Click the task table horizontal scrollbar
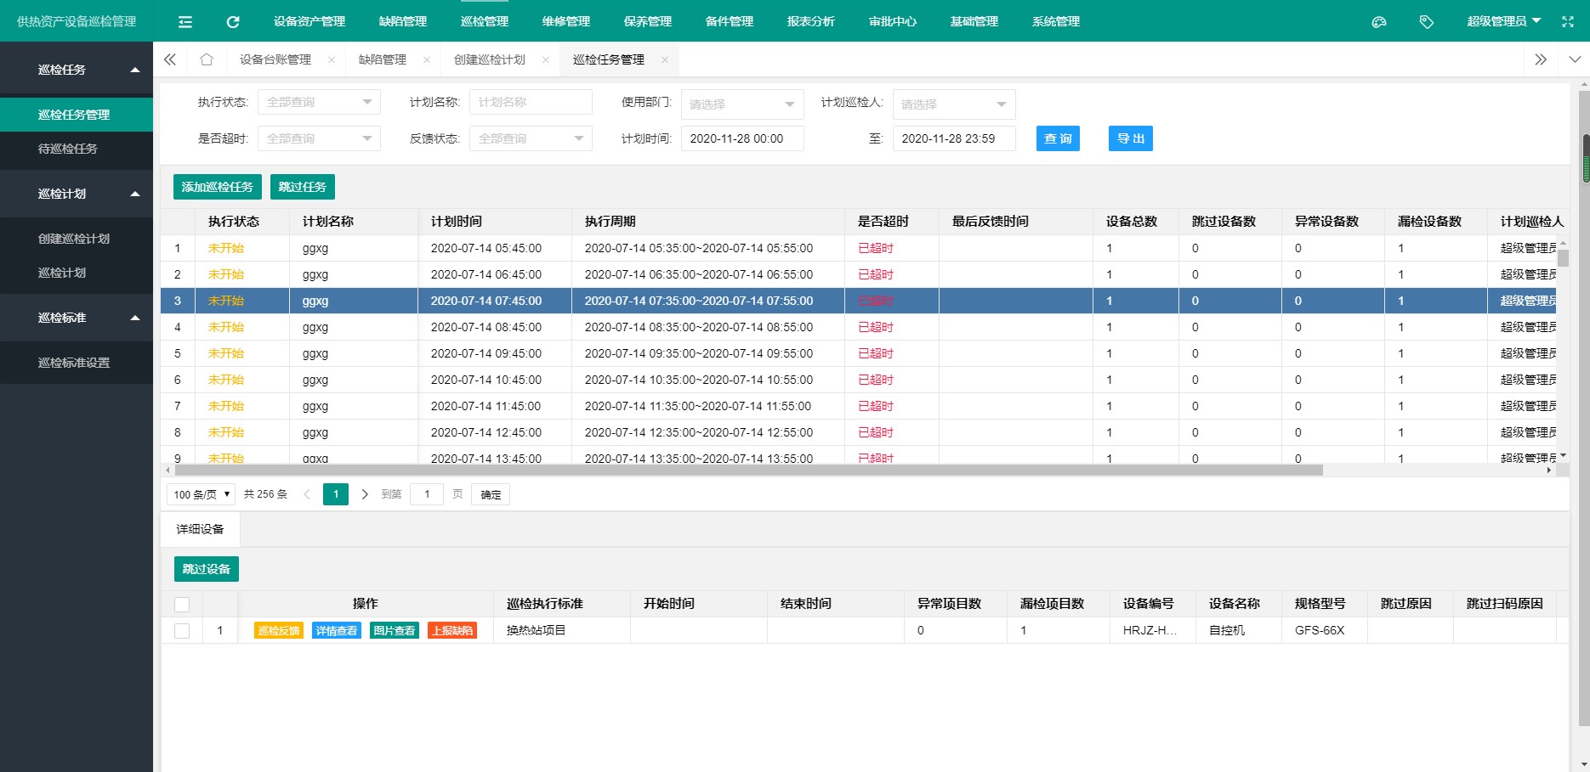Screen dimensions: 1590x772 click(748, 470)
